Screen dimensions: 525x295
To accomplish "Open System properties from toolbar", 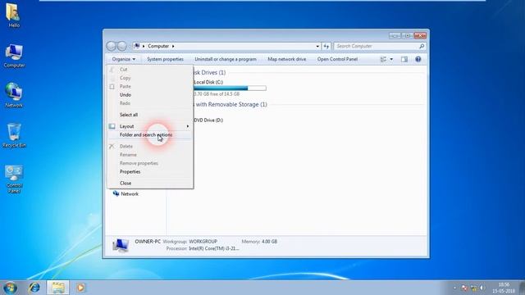I will click(166, 59).
